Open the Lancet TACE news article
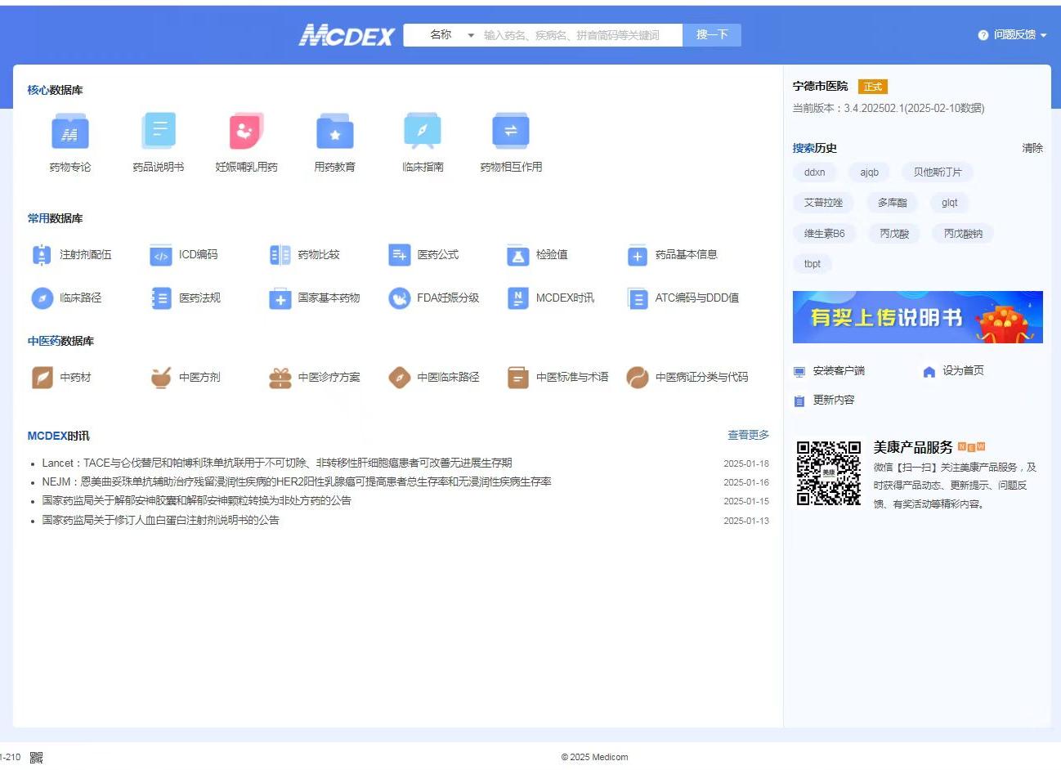Viewport: 1061px width, 770px height. point(277,463)
